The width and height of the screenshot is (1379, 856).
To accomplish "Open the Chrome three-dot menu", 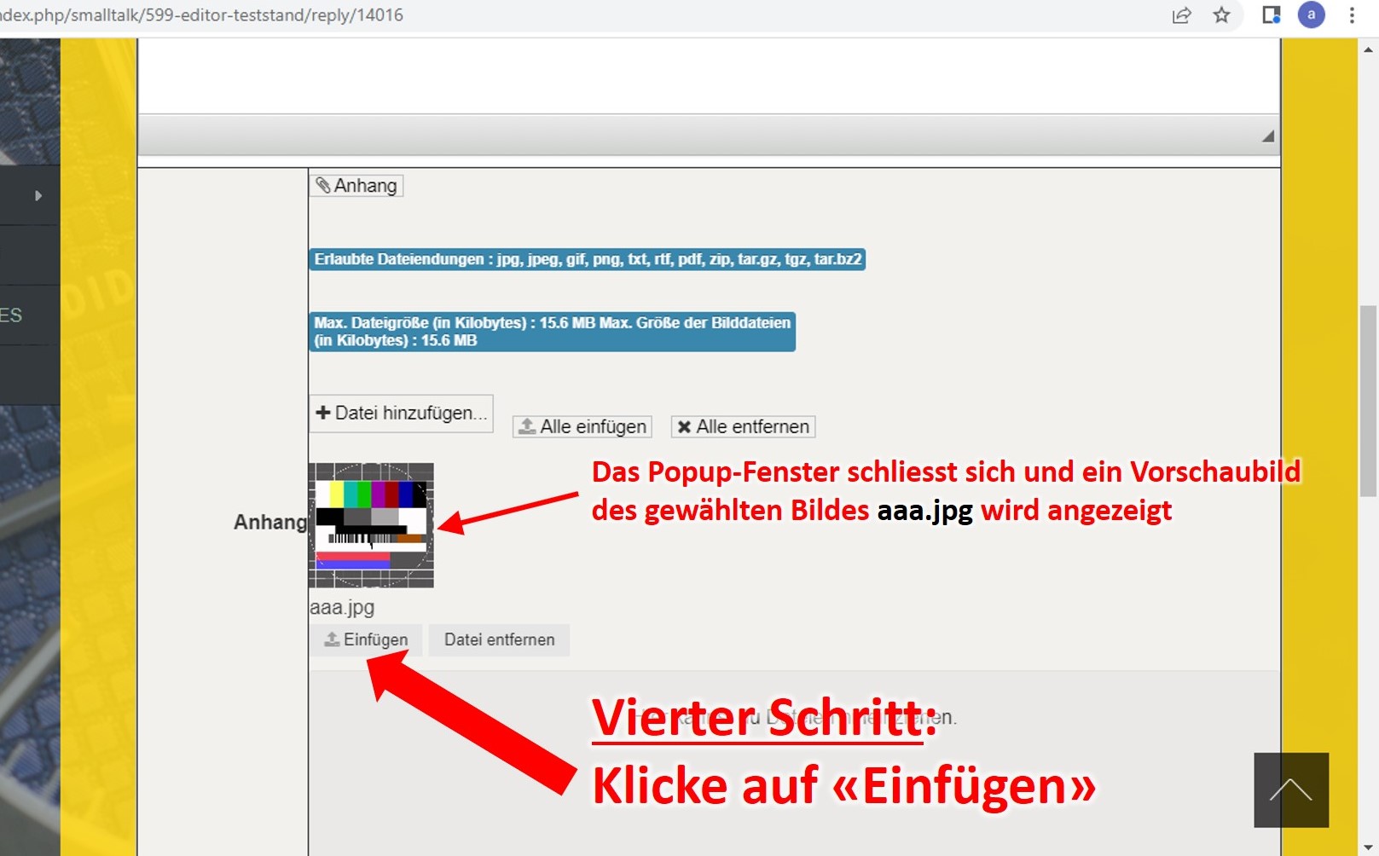I will pyautogui.click(x=1352, y=15).
